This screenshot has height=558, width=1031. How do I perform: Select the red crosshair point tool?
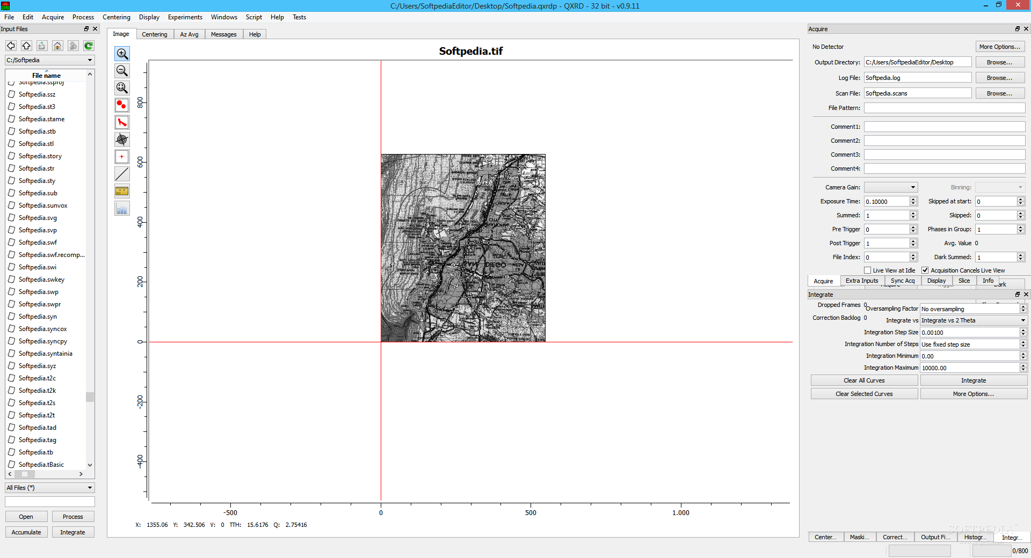coord(122,157)
